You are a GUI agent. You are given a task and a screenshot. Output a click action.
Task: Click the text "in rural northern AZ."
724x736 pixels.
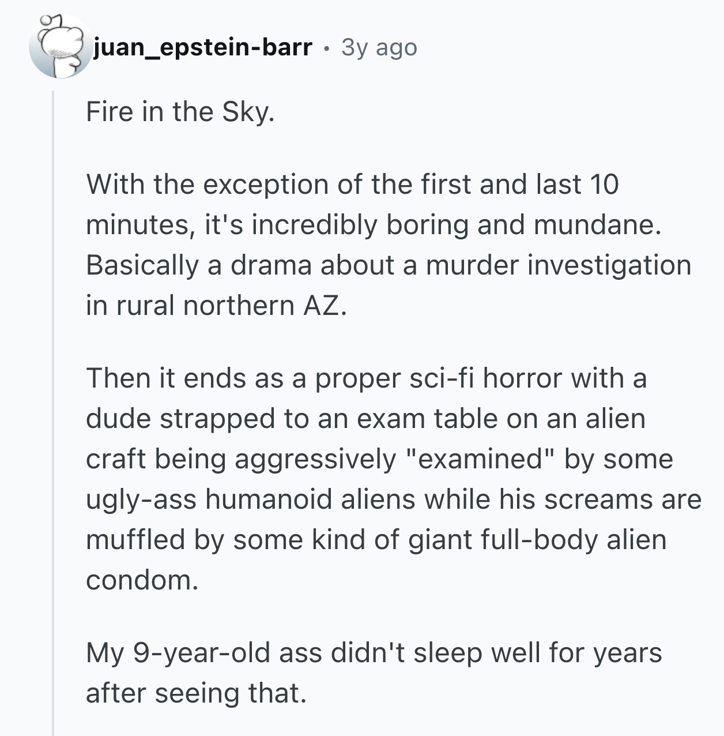click(x=217, y=306)
